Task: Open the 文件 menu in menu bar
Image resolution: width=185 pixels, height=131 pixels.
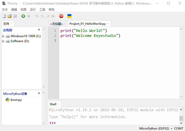Action: [x=5, y=10]
